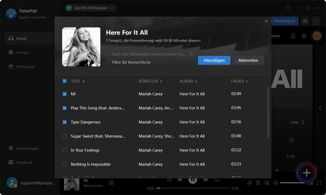Viewport: 326px width, 195px height.
Task: Add current song Mi to library
Action: point(111,183)
